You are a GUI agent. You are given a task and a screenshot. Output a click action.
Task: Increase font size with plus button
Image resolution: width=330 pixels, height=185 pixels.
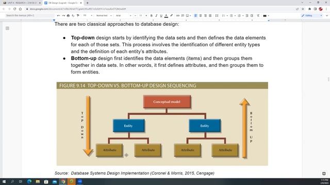coord(146,15)
